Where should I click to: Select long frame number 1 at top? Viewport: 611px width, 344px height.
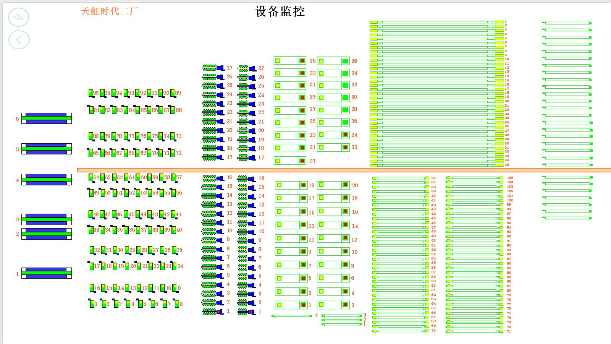pos(436,22)
